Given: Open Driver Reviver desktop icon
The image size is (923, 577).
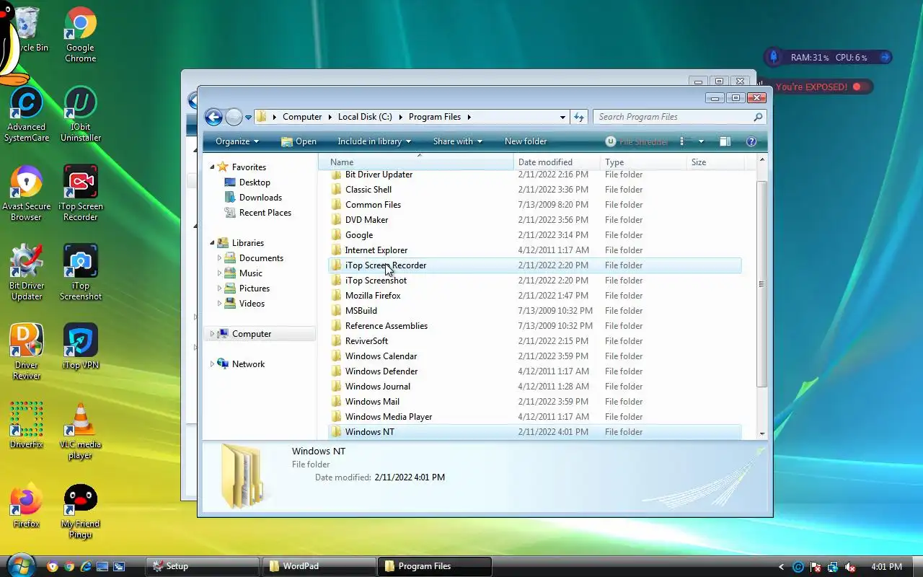Looking at the screenshot, I should [27, 352].
